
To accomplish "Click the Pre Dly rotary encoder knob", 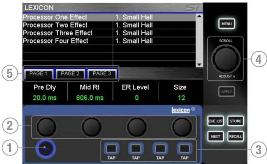I will pos(46,127).
